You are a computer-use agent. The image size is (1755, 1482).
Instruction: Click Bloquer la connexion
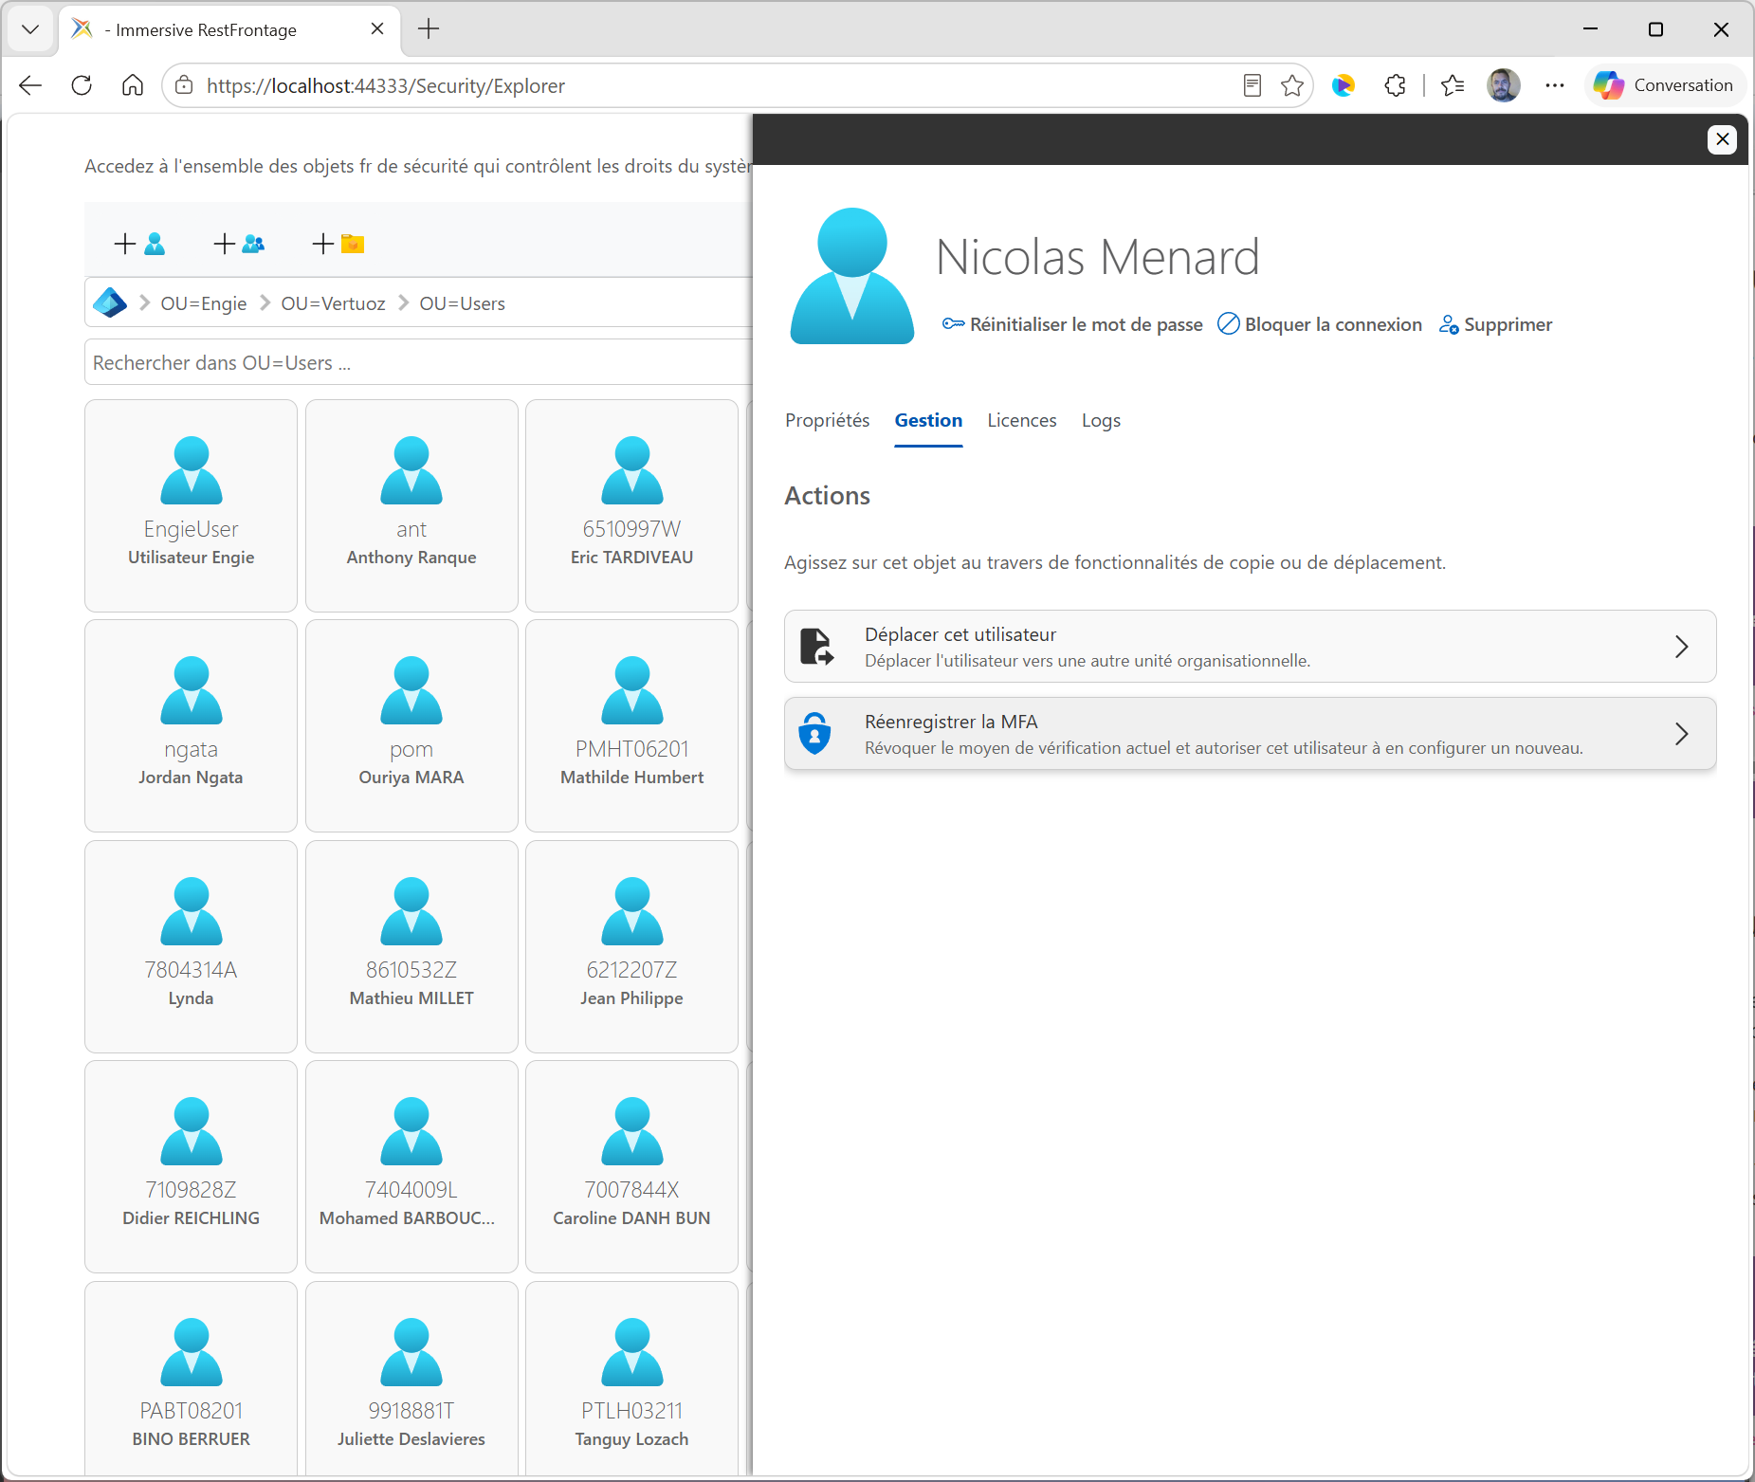pos(1320,324)
